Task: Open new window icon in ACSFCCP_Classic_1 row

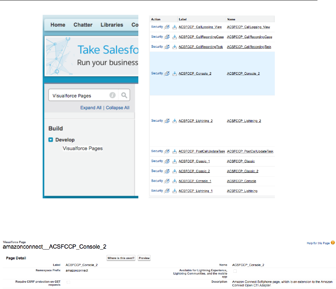Action: (x=168, y=161)
